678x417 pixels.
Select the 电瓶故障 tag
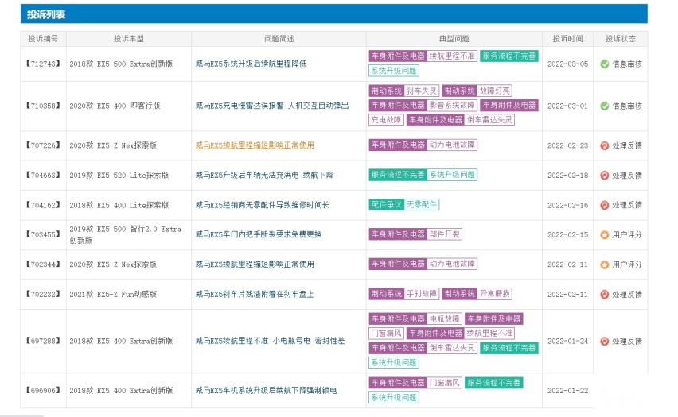pyautogui.click(x=445, y=319)
